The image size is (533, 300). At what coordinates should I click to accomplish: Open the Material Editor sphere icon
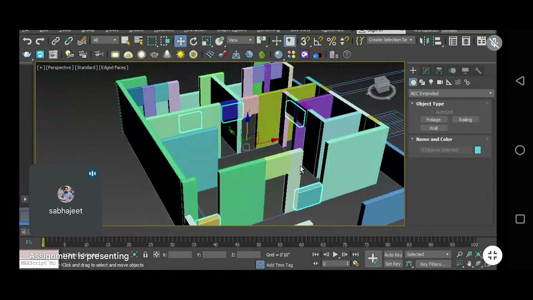(278, 55)
